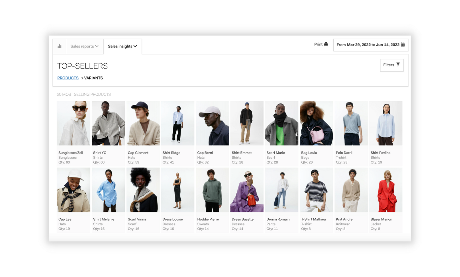
Task: Click the 'Sunglasses Zeli' product name
Action: (71, 153)
